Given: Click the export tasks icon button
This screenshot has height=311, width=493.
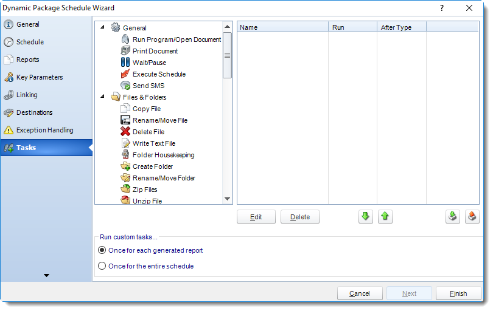Looking at the screenshot, I should pyautogui.click(x=472, y=216).
